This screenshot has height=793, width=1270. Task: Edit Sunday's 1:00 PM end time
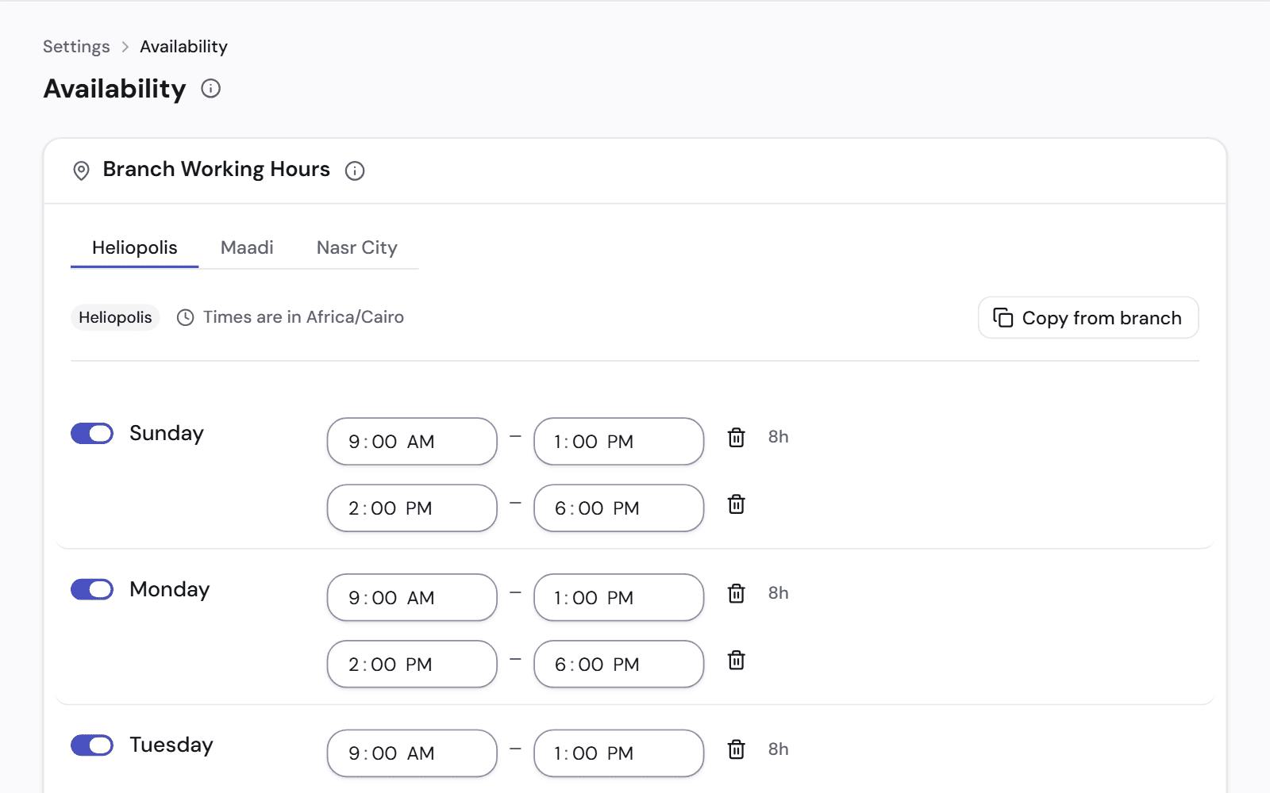pos(619,442)
